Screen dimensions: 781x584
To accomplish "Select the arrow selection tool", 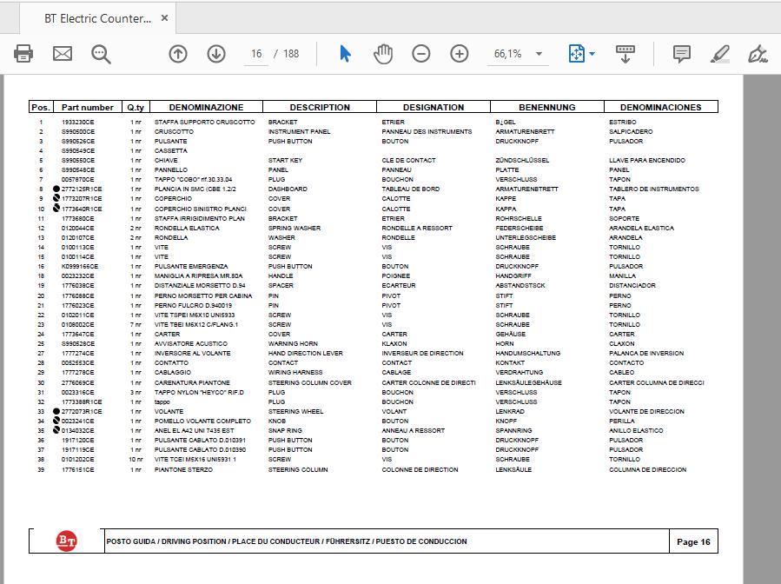I will (345, 53).
